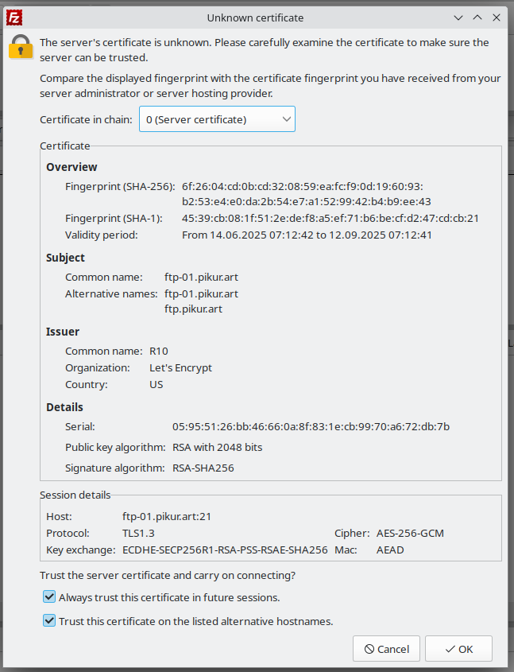Click the AES-256-GCM cipher value
The width and height of the screenshot is (514, 672).
point(412,533)
